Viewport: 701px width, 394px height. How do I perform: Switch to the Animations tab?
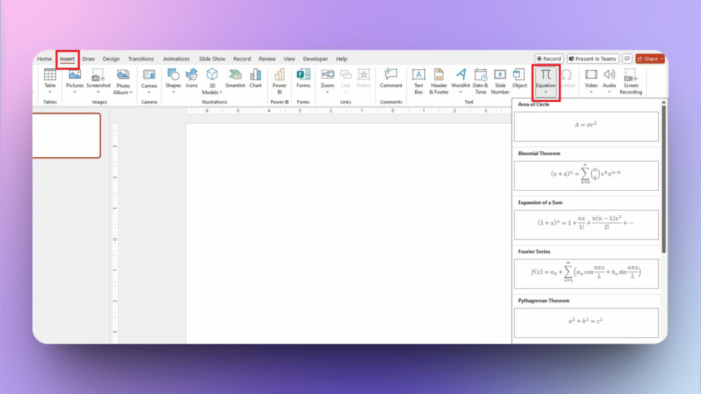[x=176, y=59]
